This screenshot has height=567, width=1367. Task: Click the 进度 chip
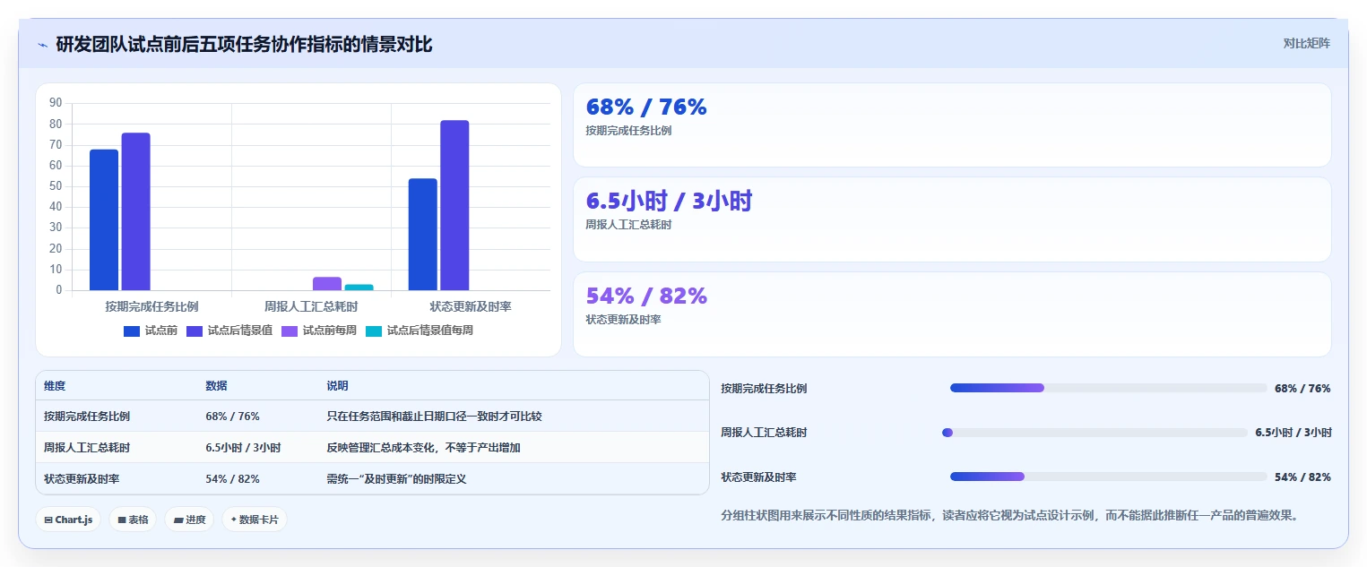coord(189,520)
